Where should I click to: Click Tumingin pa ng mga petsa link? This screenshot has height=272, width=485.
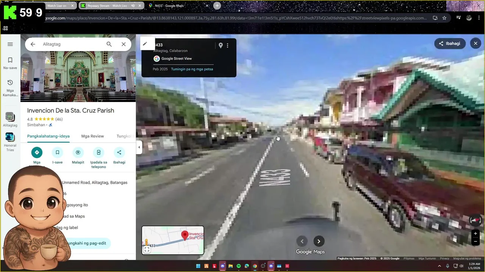click(192, 69)
